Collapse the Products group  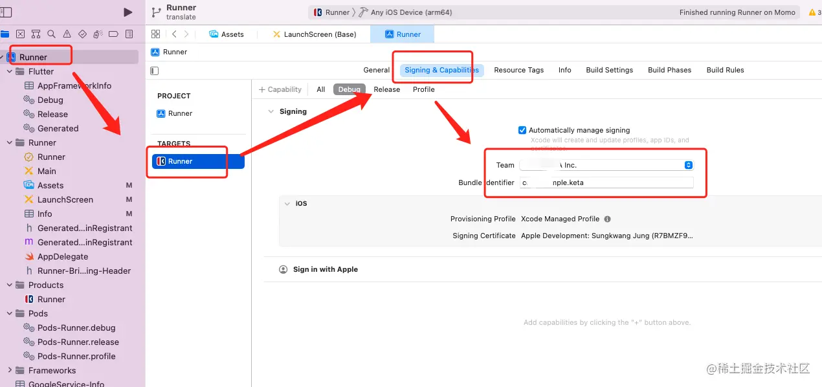point(10,285)
